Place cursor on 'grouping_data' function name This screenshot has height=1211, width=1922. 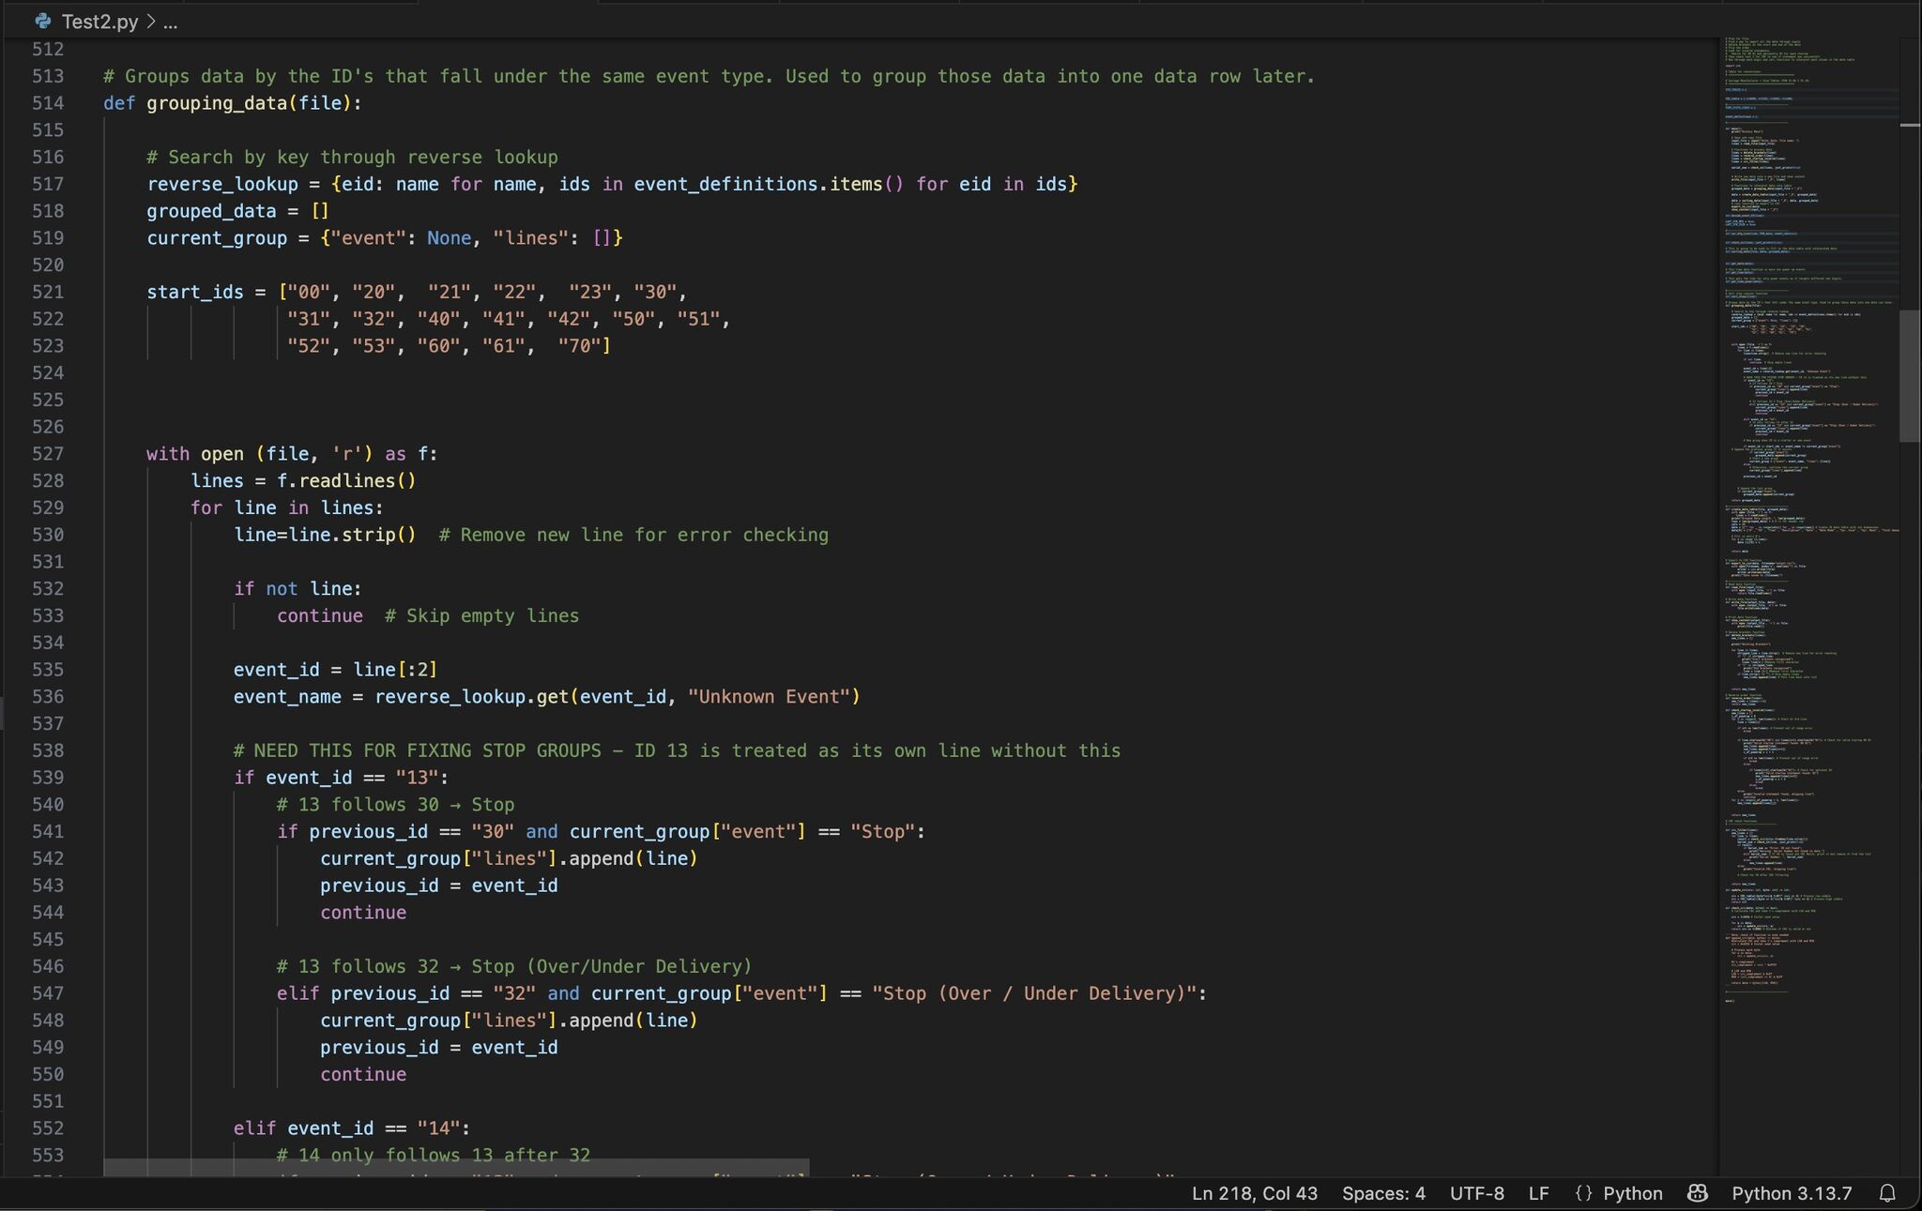[217, 103]
